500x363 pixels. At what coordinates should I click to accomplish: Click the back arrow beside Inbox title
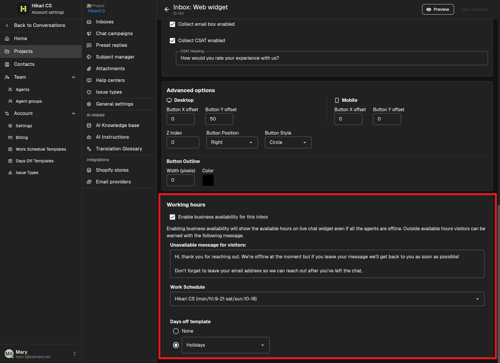[x=167, y=9]
